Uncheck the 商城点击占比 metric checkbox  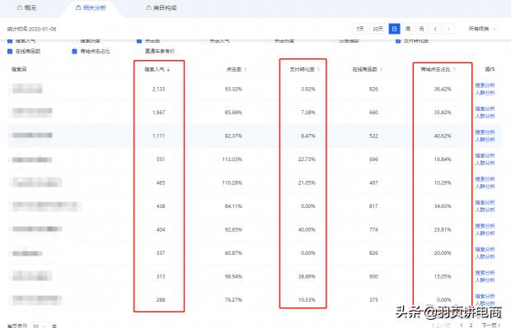[75, 51]
